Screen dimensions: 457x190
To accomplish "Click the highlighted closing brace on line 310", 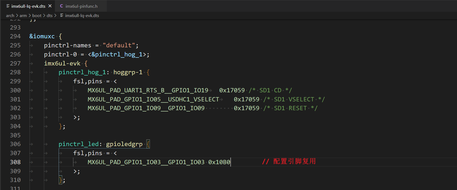I will tap(61, 180).
